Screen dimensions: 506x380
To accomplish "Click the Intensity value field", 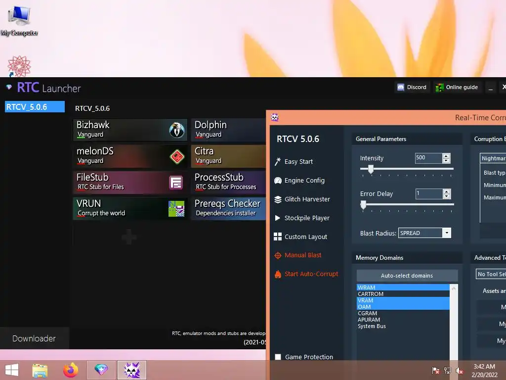I will 428,158.
